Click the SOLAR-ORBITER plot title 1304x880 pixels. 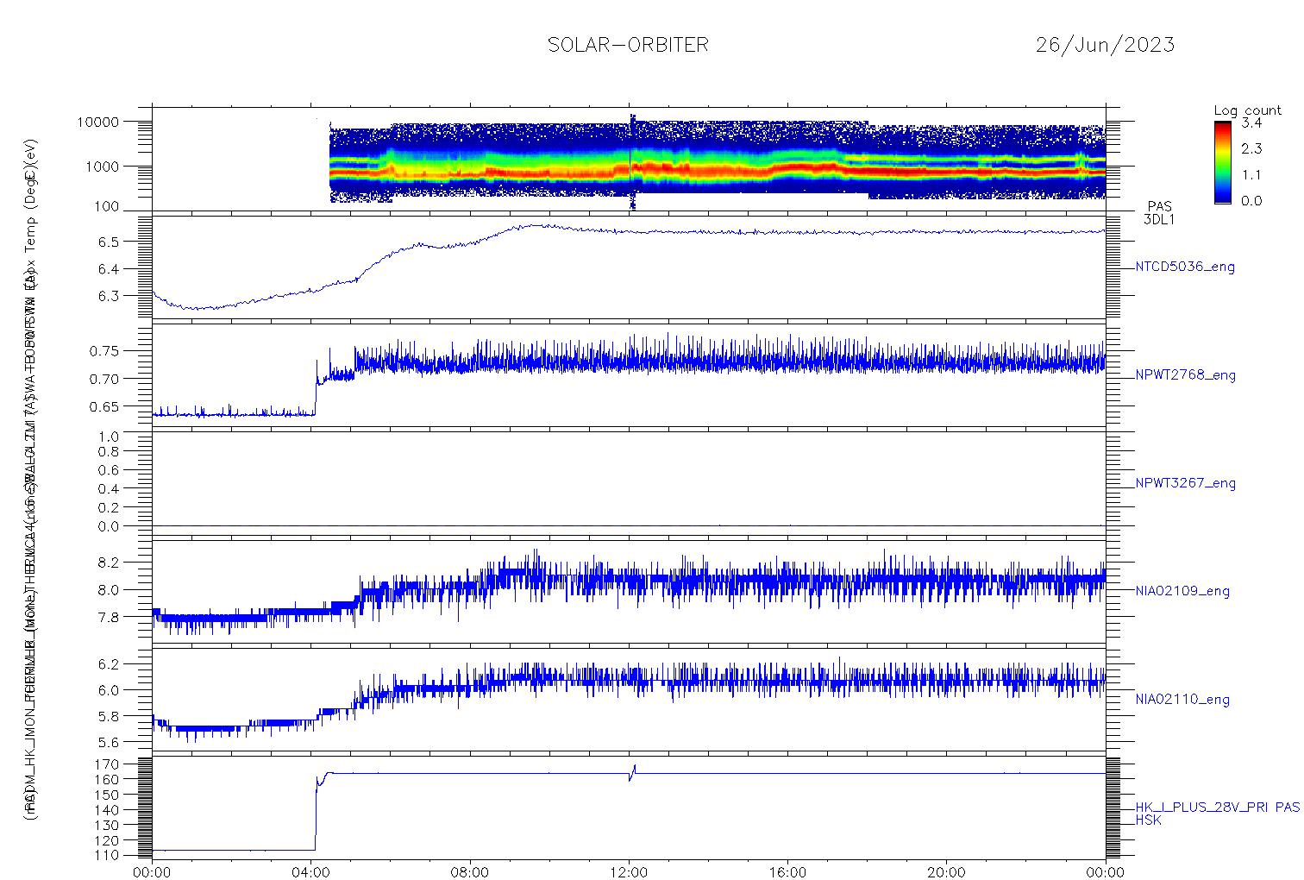(628, 45)
